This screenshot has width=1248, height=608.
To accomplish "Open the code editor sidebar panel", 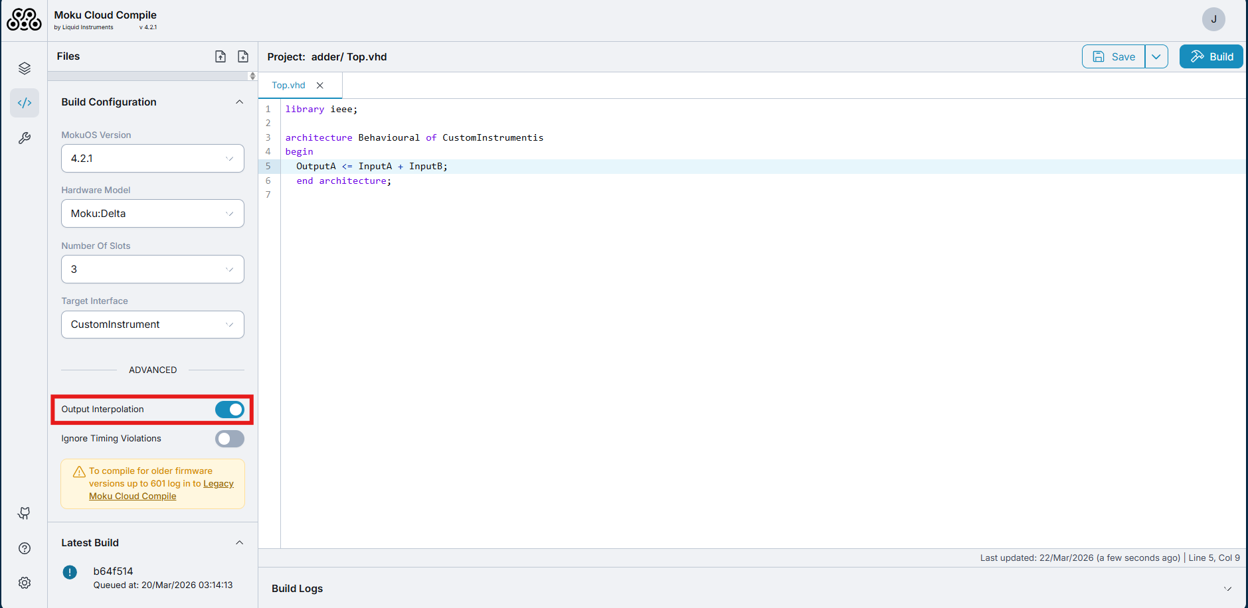I will coord(25,103).
